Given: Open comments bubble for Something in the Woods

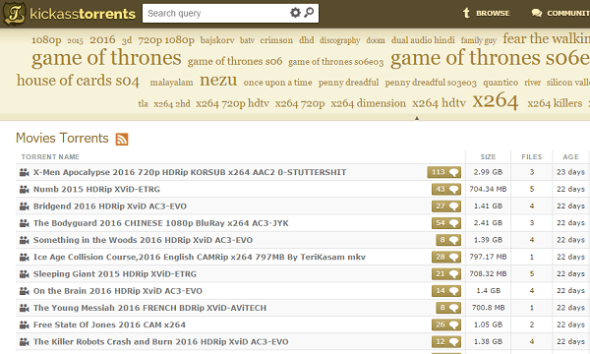Looking at the screenshot, I should click(448, 240).
